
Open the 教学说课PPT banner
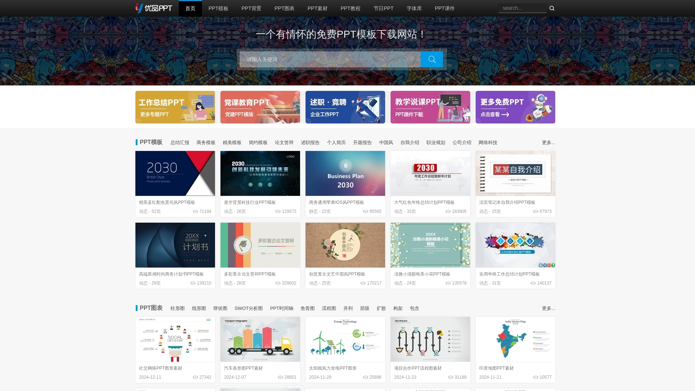[x=430, y=107]
